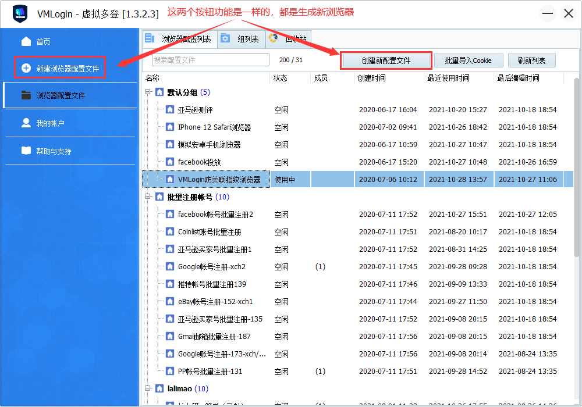Image resolution: width=582 pixels, height=407 pixels.
Task: Click the 200 / 31 profile counter
Action: point(291,60)
